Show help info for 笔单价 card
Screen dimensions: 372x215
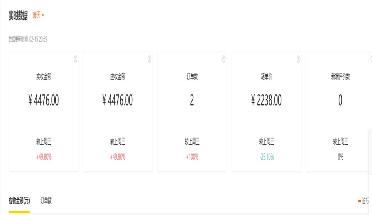click(298, 59)
